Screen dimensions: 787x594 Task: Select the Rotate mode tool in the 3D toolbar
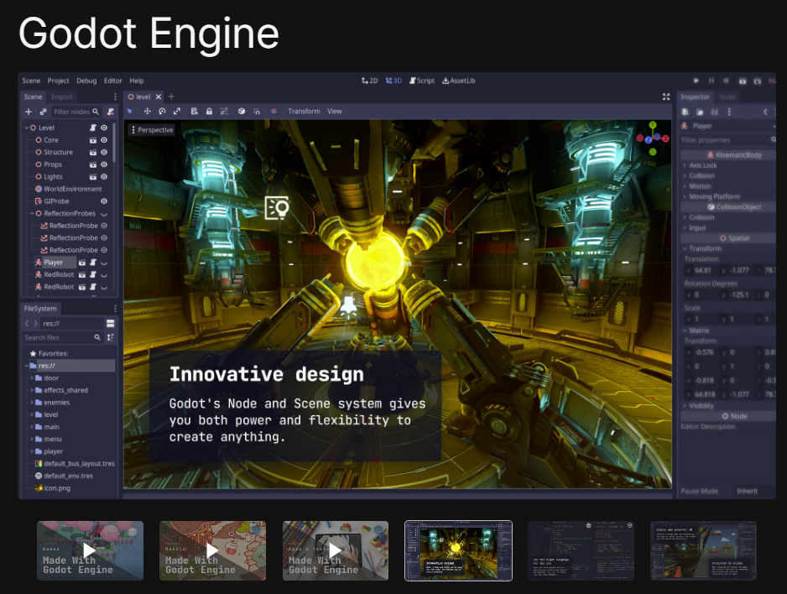(x=162, y=111)
